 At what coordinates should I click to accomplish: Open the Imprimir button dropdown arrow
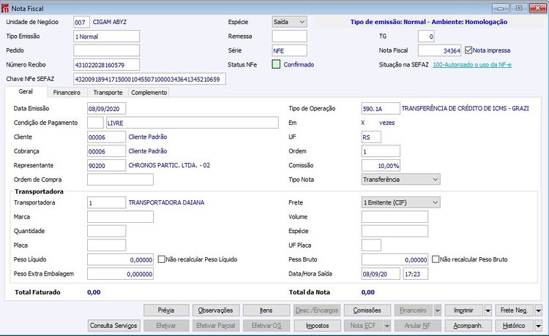click(488, 310)
